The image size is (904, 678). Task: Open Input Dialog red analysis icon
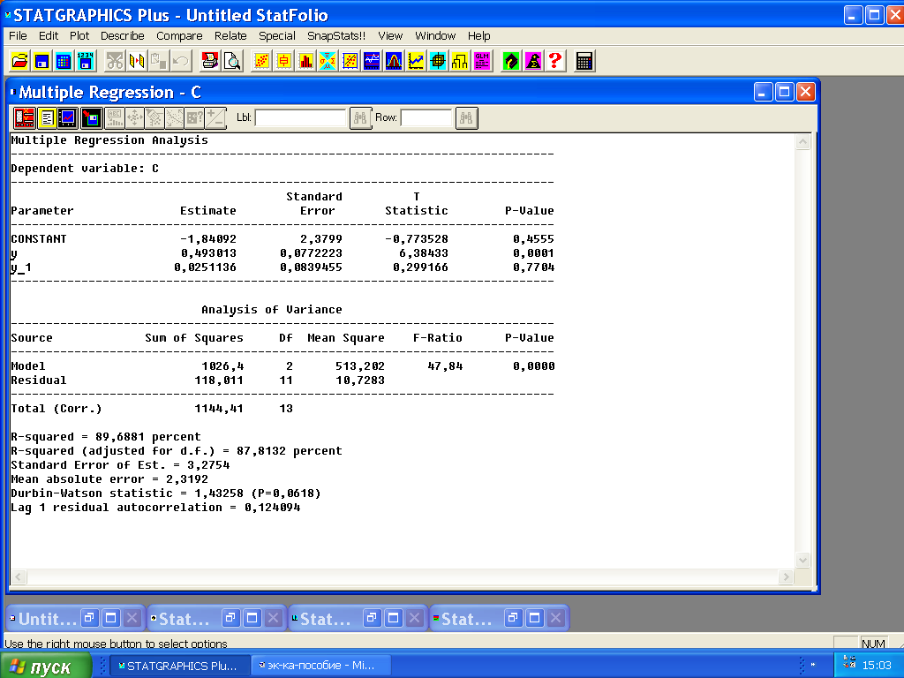click(x=24, y=117)
